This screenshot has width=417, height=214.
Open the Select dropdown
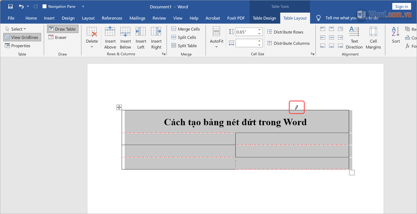[x=16, y=29]
